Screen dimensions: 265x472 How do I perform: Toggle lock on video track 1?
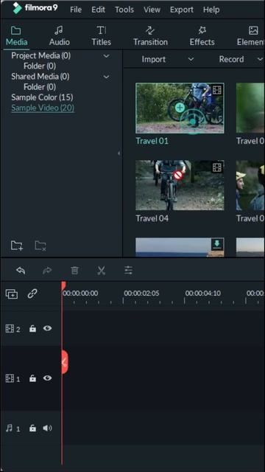32,378
